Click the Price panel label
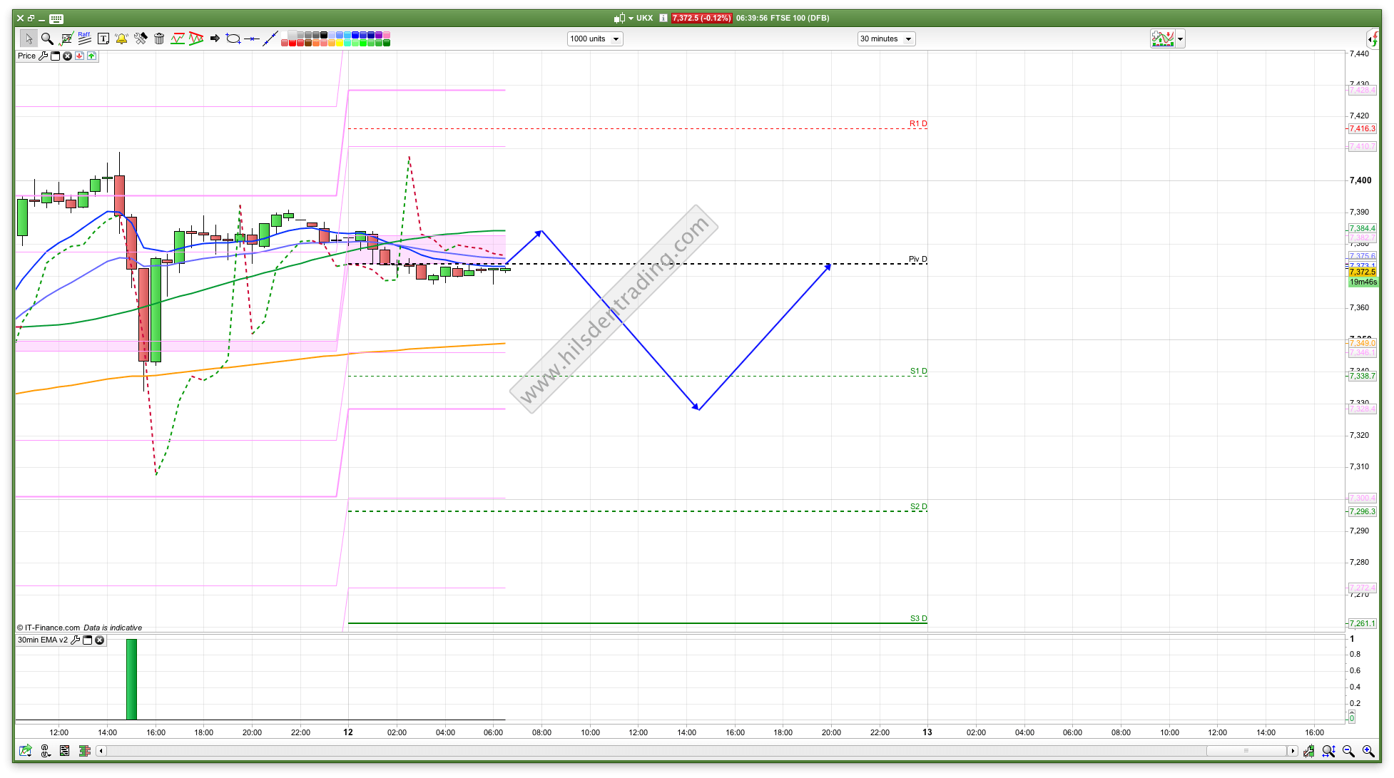1394x778 pixels. click(x=26, y=56)
